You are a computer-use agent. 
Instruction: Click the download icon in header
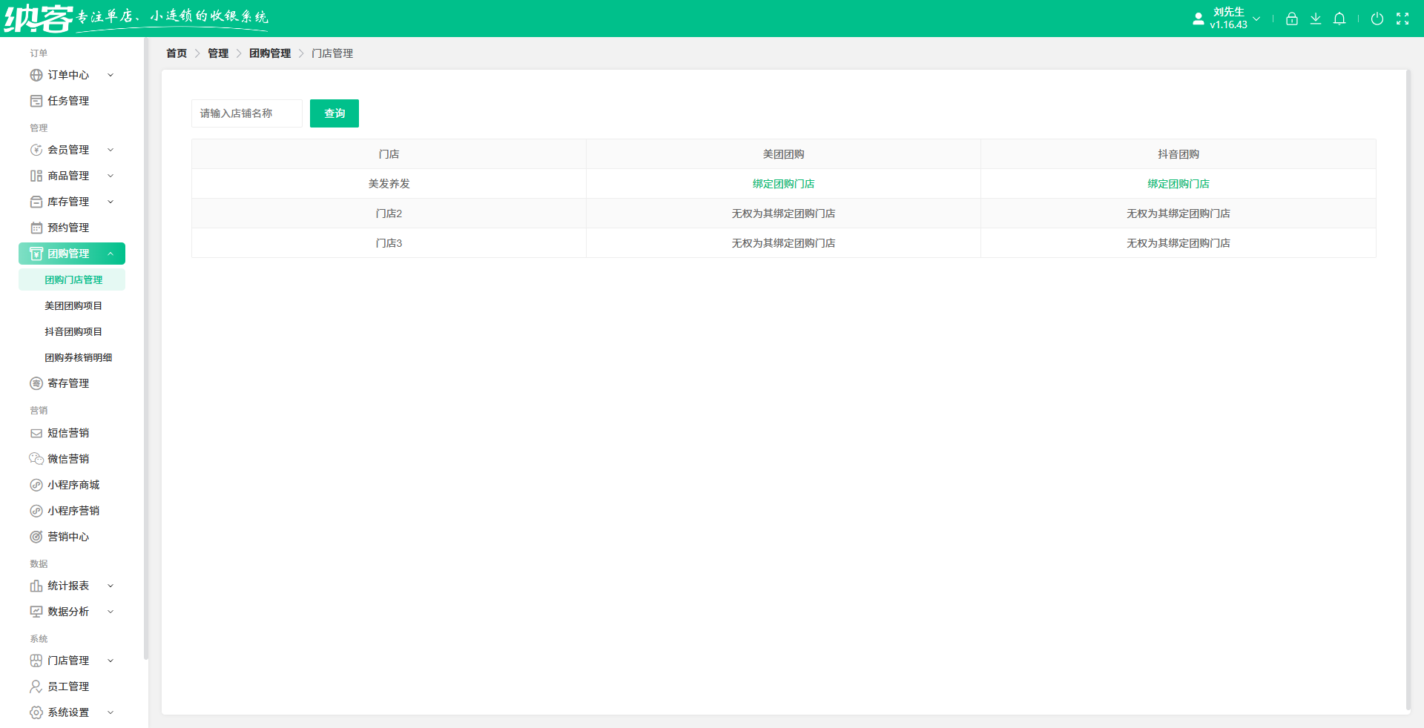coord(1316,19)
